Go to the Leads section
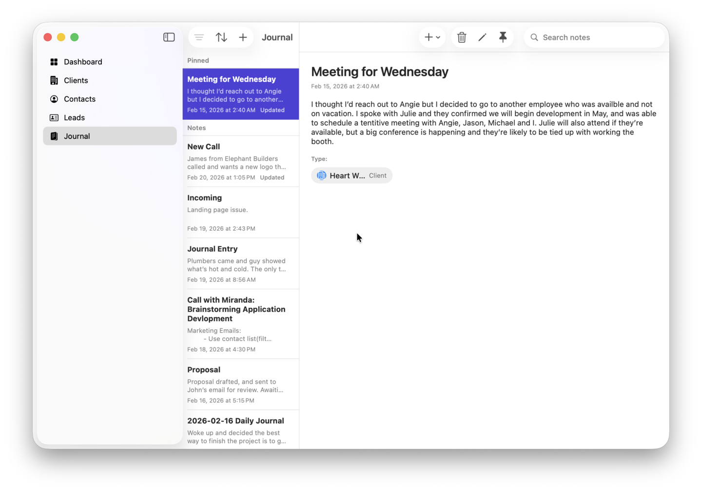This screenshot has width=702, height=492. pos(74,117)
